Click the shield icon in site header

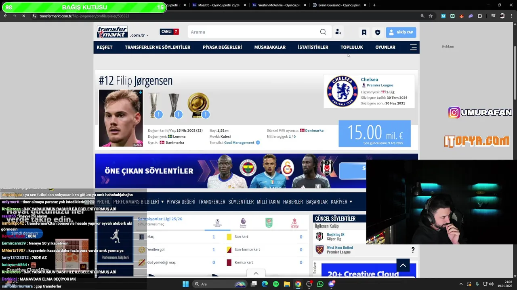[378, 32]
